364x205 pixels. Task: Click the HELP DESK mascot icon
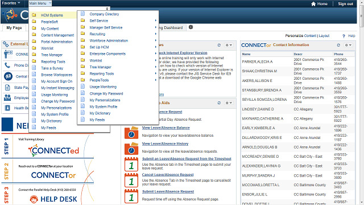(34, 199)
